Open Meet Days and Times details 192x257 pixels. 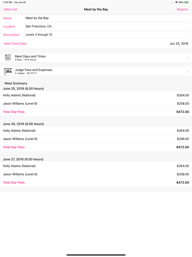coord(96,58)
